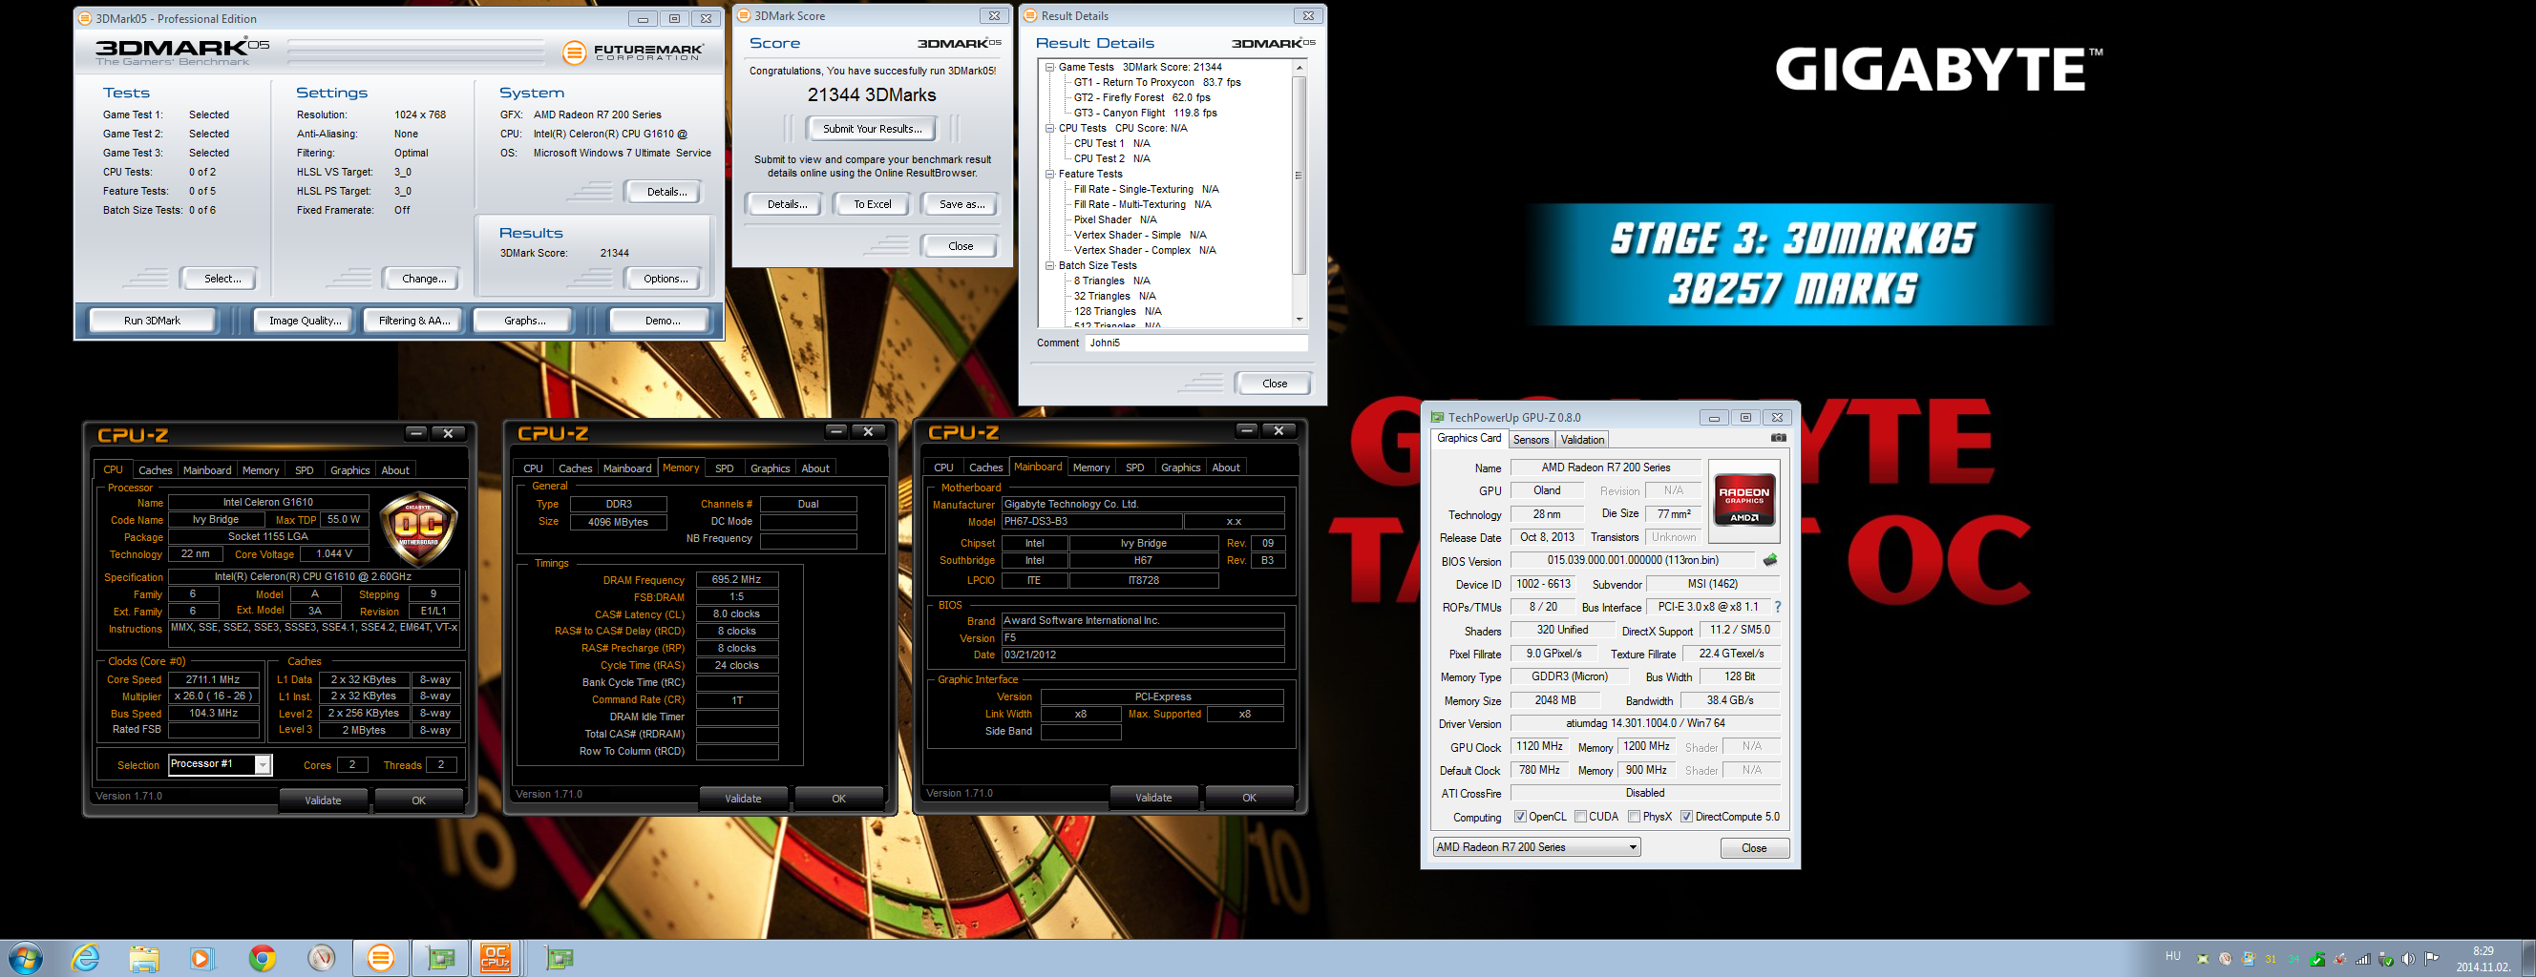Viewport: 2536px width, 977px height.
Task: Open SPD tab in Memory CPU-Z window
Action: point(724,468)
